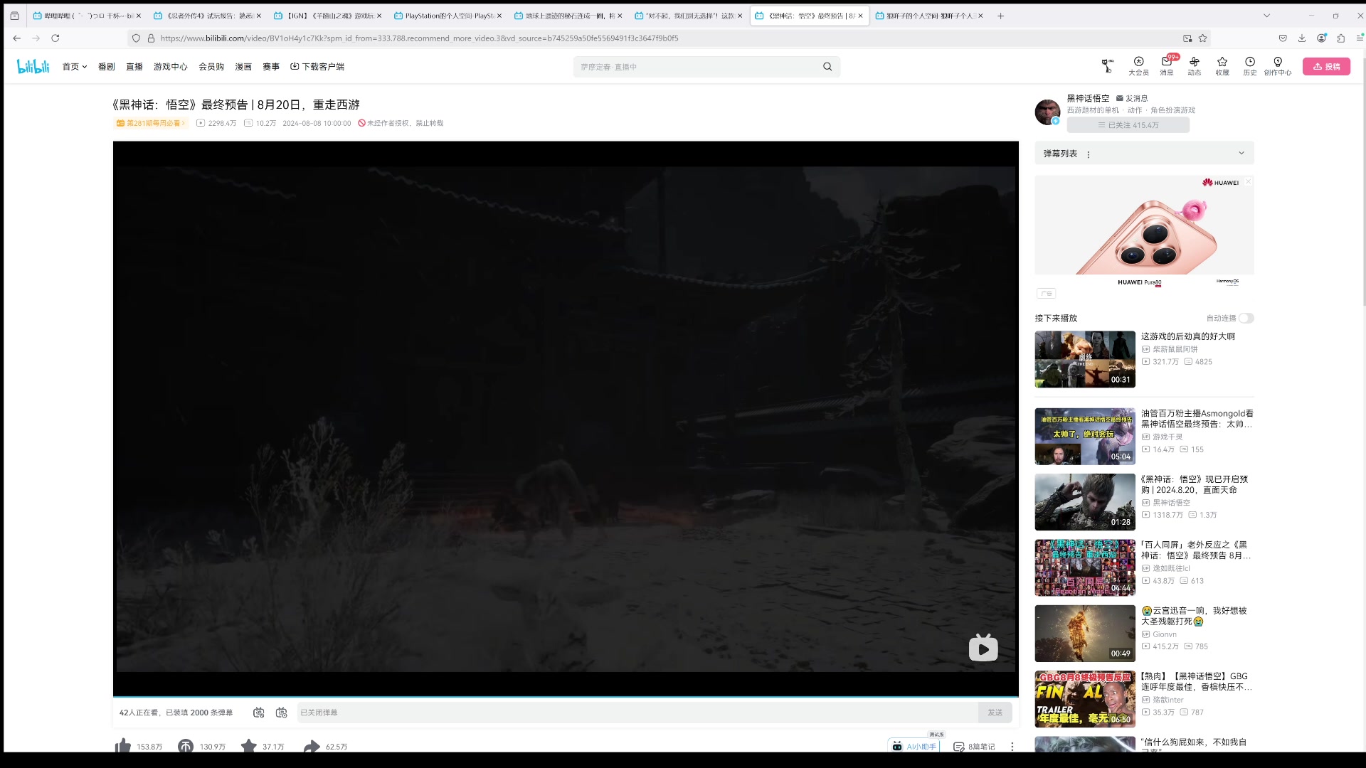Image resolution: width=1366 pixels, height=768 pixels.
Task: Bookmark this page with star icon
Action: tap(1203, 38)
